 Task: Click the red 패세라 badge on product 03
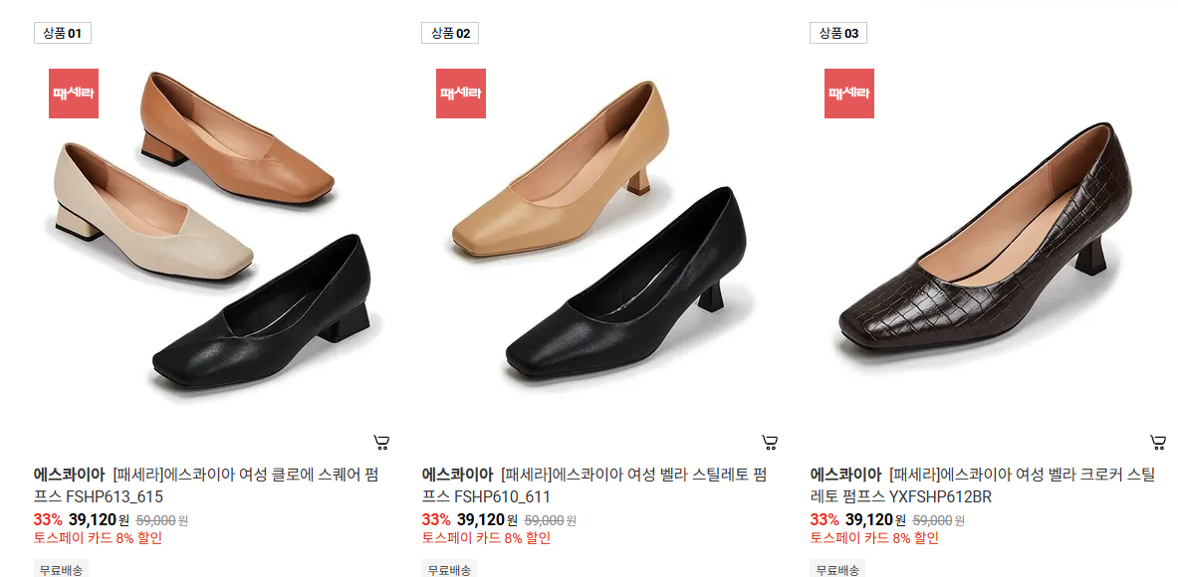849,94
